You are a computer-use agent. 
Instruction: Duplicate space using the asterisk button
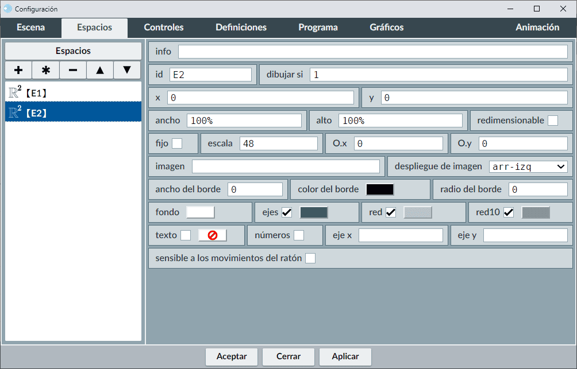pyautogui.click(x=45, y=70)
